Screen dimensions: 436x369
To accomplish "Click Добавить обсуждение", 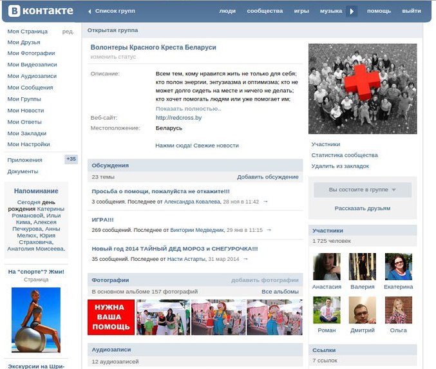I will point(268,177).
